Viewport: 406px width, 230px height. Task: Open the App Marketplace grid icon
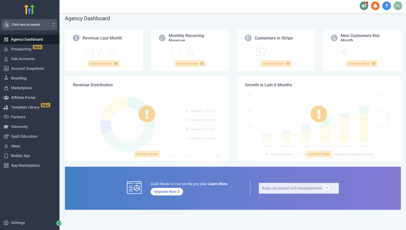tap(6, 165)
